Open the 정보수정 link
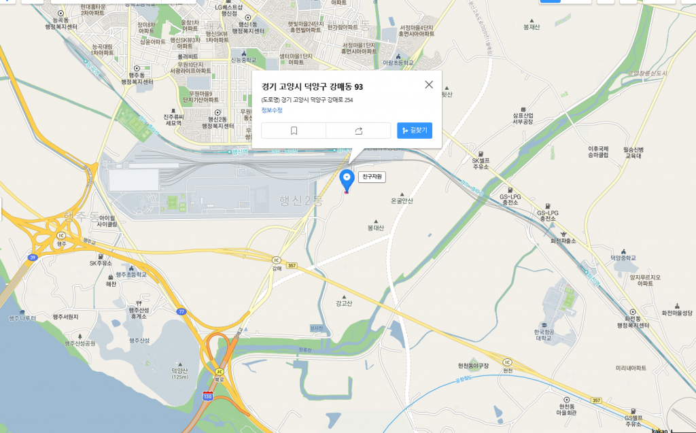This screenshot has width=696, height=433. coord(272,110)
